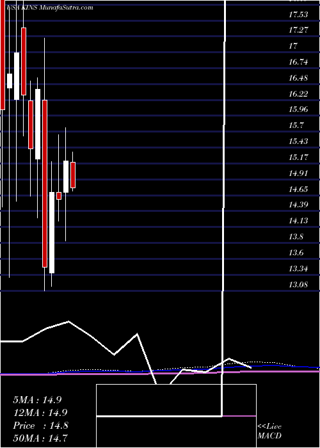Select the 13.08 price axis label

(x=298, y=285)
